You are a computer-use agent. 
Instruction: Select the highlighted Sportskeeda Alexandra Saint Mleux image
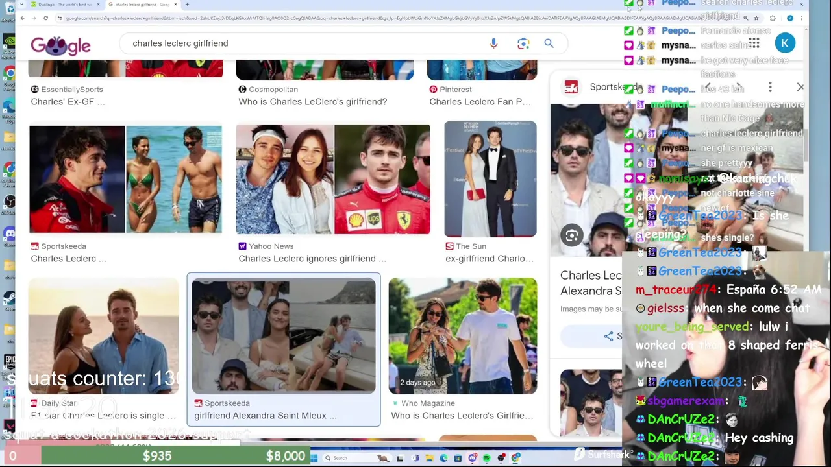coord(284,336)
